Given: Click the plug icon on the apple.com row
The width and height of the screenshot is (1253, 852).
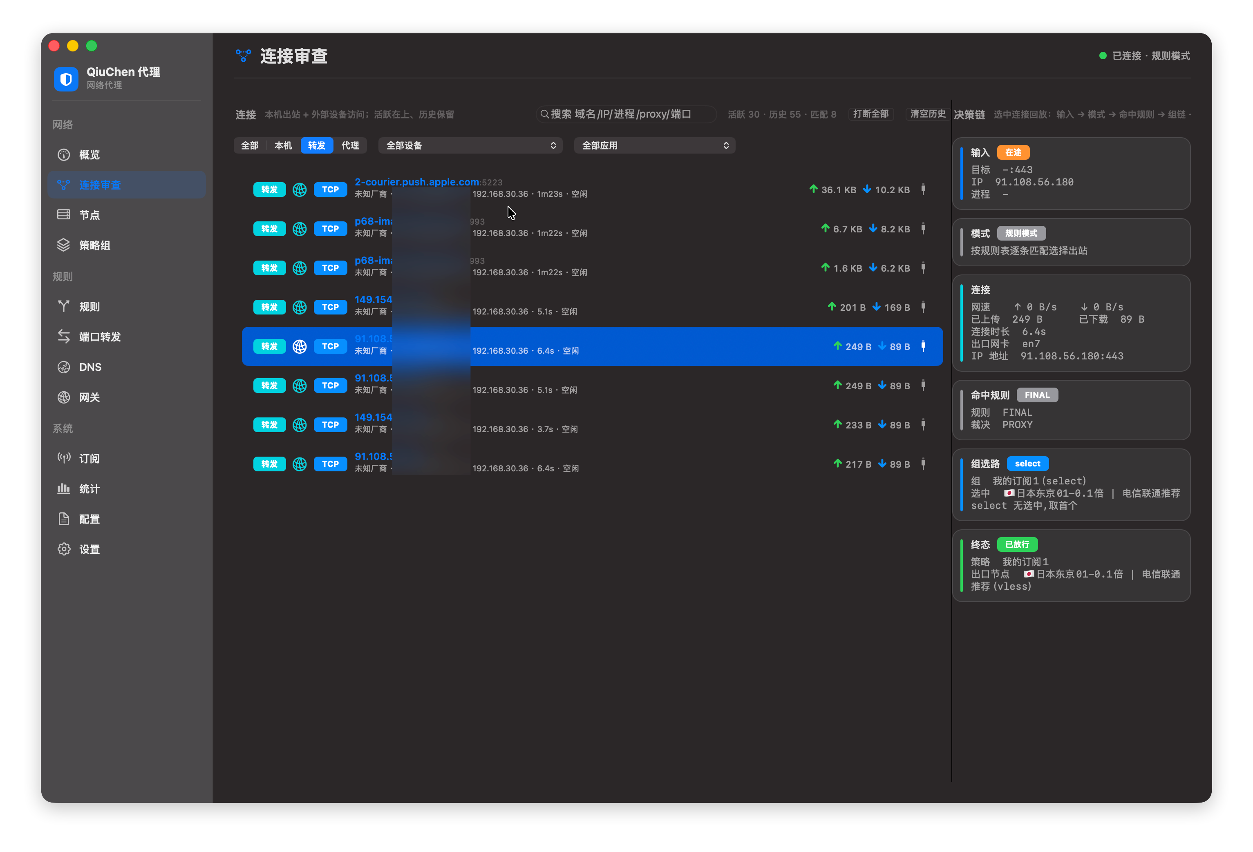Looking at the screenshot, I should (923, 189).
